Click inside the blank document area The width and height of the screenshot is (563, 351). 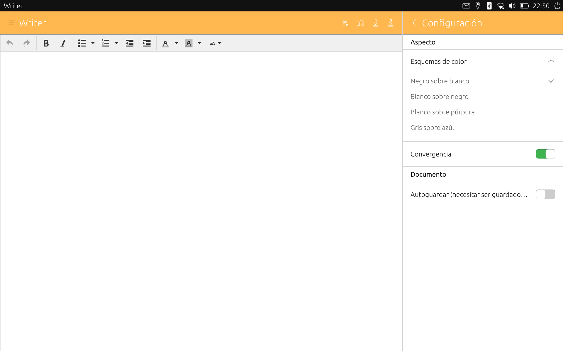point(201,201)
